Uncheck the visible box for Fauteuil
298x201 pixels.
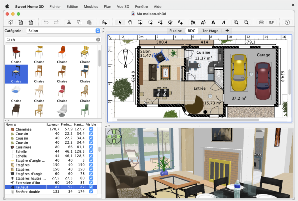tap(91, 187)
